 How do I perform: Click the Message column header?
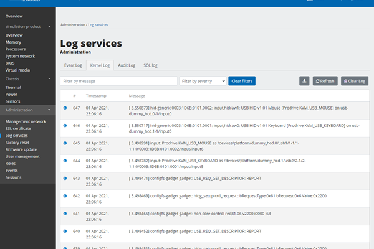click(137, 96)
